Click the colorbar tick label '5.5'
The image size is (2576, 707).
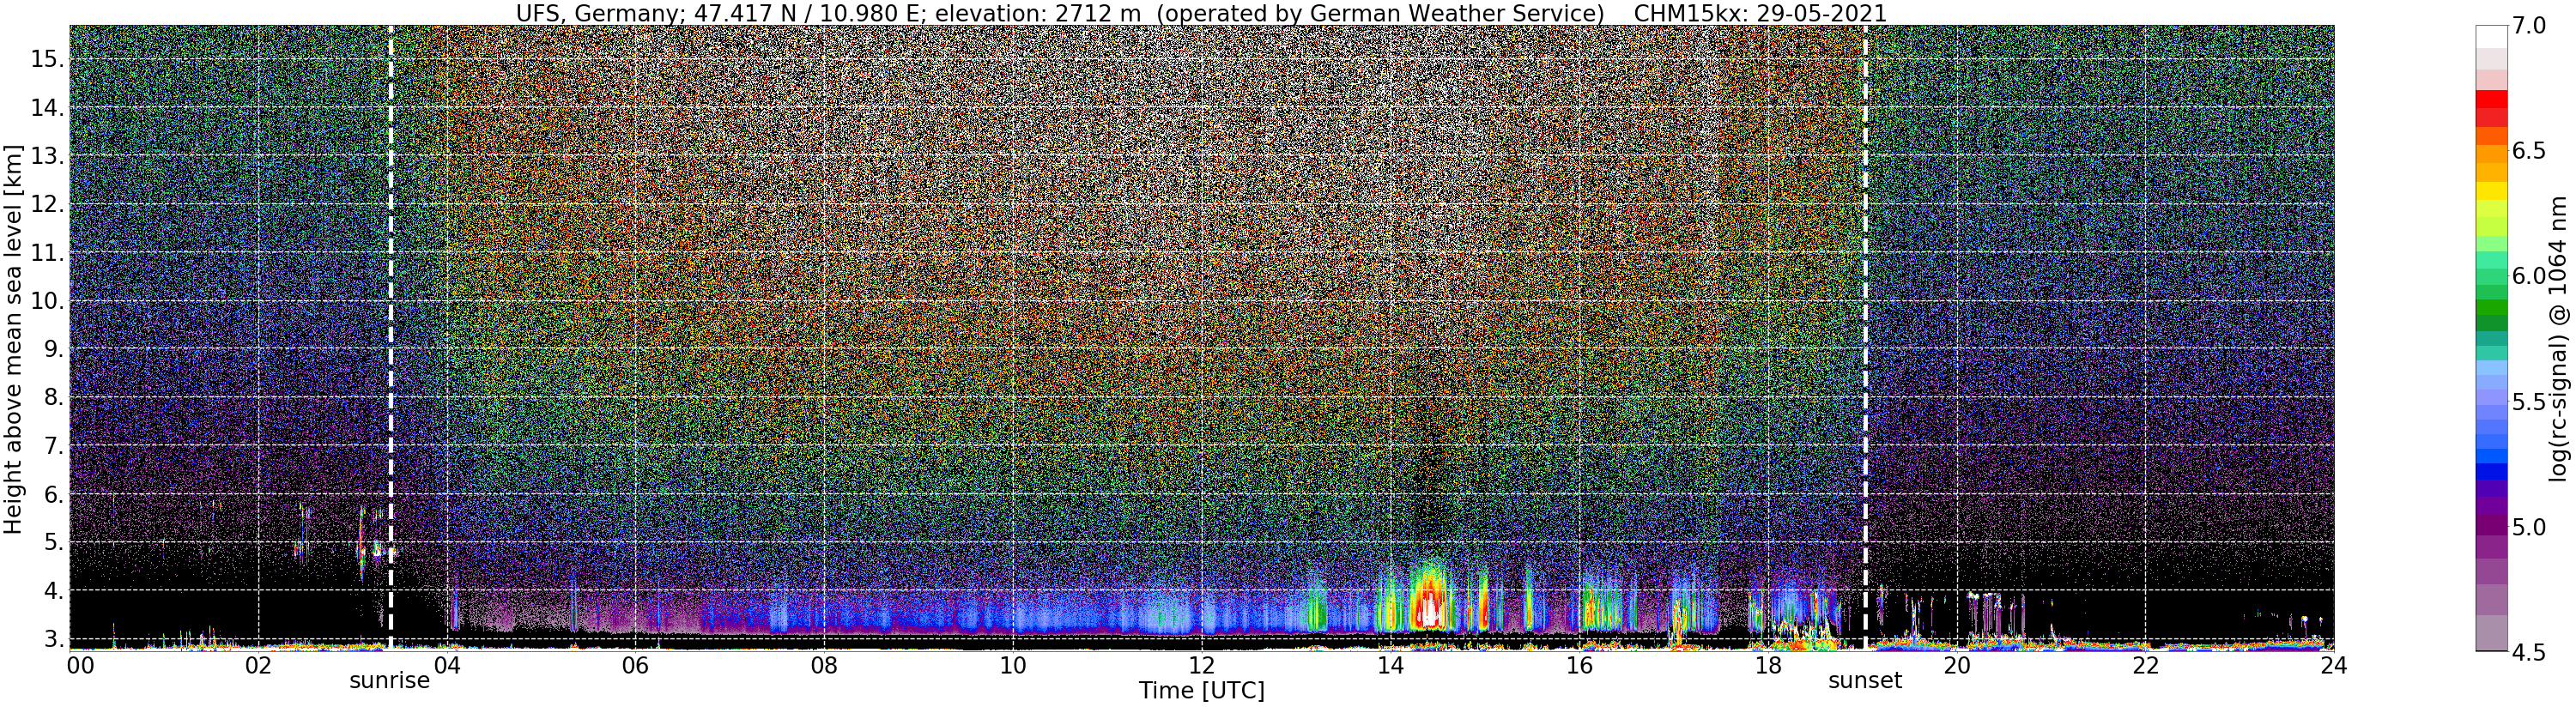coord(2528,402)
